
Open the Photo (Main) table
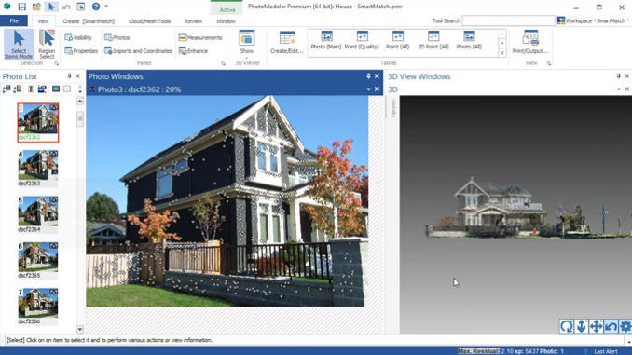pyautogui.click(x=326, y=40)
